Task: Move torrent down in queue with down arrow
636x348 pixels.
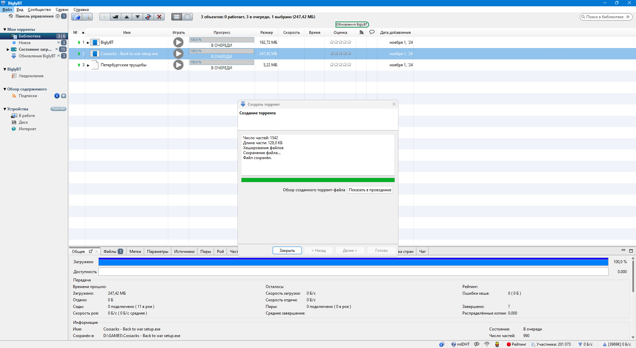Action: click(137, 17)
